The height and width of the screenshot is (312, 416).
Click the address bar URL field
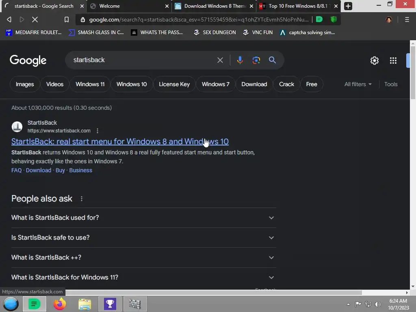coord(199,19)
